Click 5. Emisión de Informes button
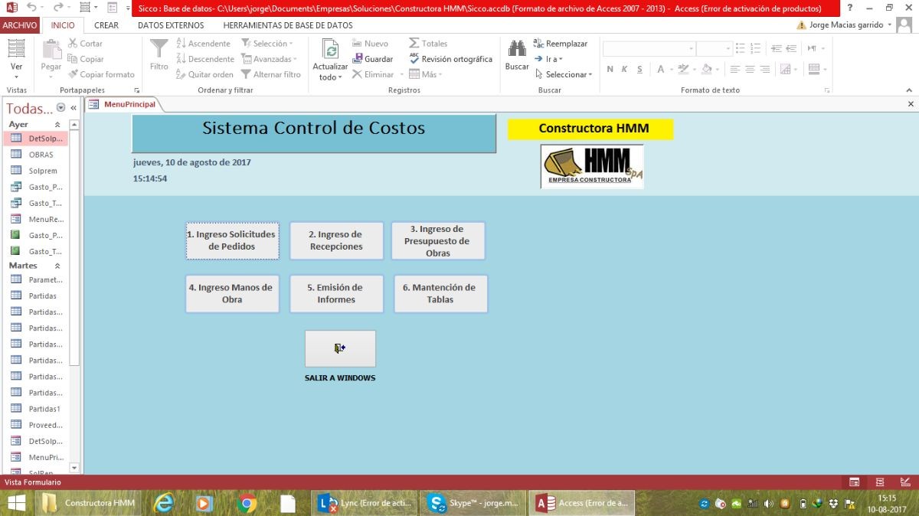Image resolution: width=919 pixels, height=516 pixels. coord(336,294)
